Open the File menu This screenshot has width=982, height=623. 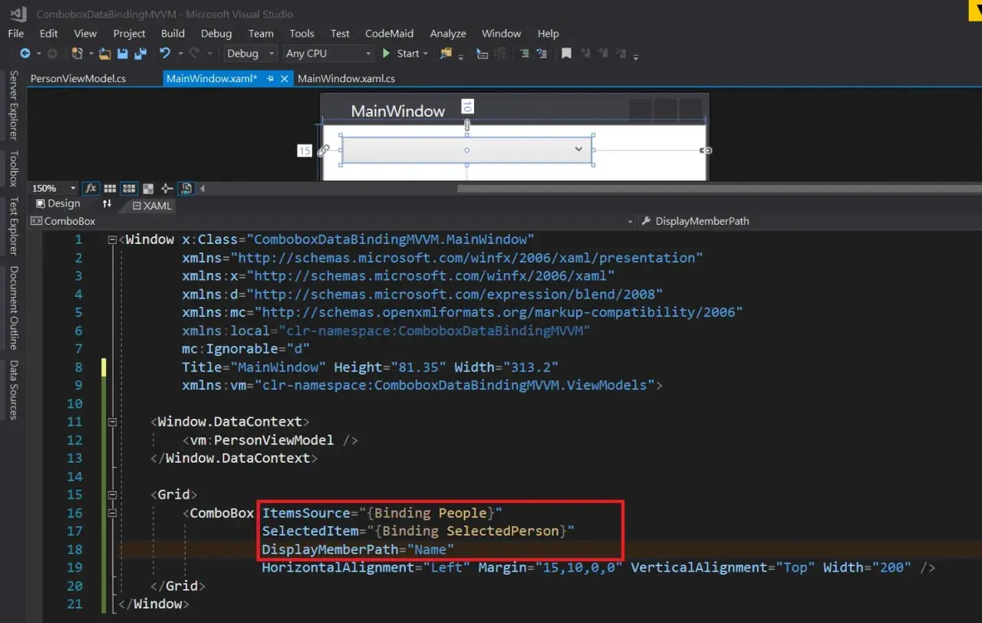coord(15,33)
